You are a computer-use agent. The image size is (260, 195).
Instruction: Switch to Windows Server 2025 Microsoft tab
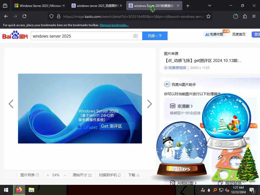pyautogui.click(x=38, y=6)
